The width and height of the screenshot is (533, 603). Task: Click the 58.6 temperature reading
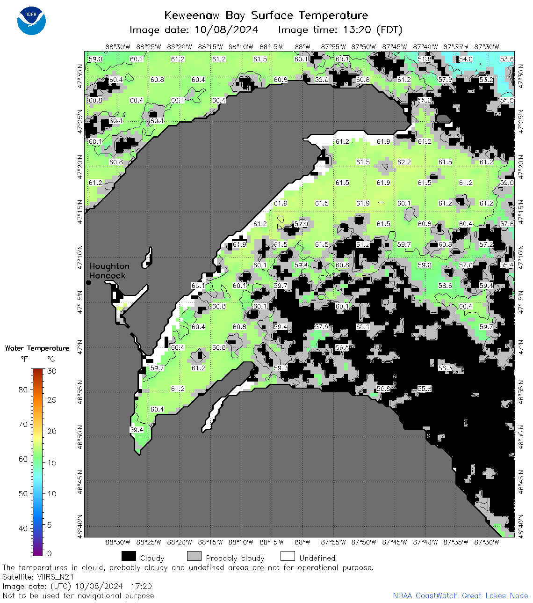(x=445, y=286)
